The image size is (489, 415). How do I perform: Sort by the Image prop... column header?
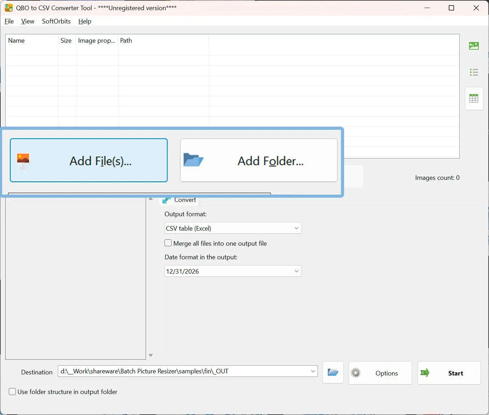point(97,41)
